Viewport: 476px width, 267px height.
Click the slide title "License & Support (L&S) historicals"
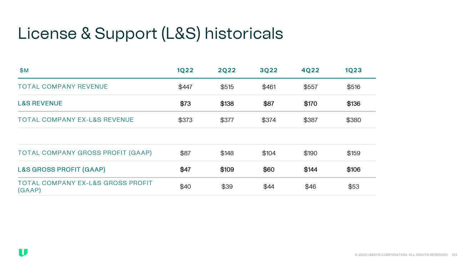(150, 33)
